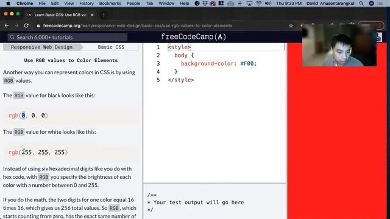Click the browser back arrow
The image size is (390, 219).
pyautogui.click(x=7, y=26)
